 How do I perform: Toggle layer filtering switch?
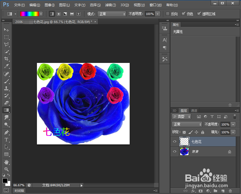235,117
